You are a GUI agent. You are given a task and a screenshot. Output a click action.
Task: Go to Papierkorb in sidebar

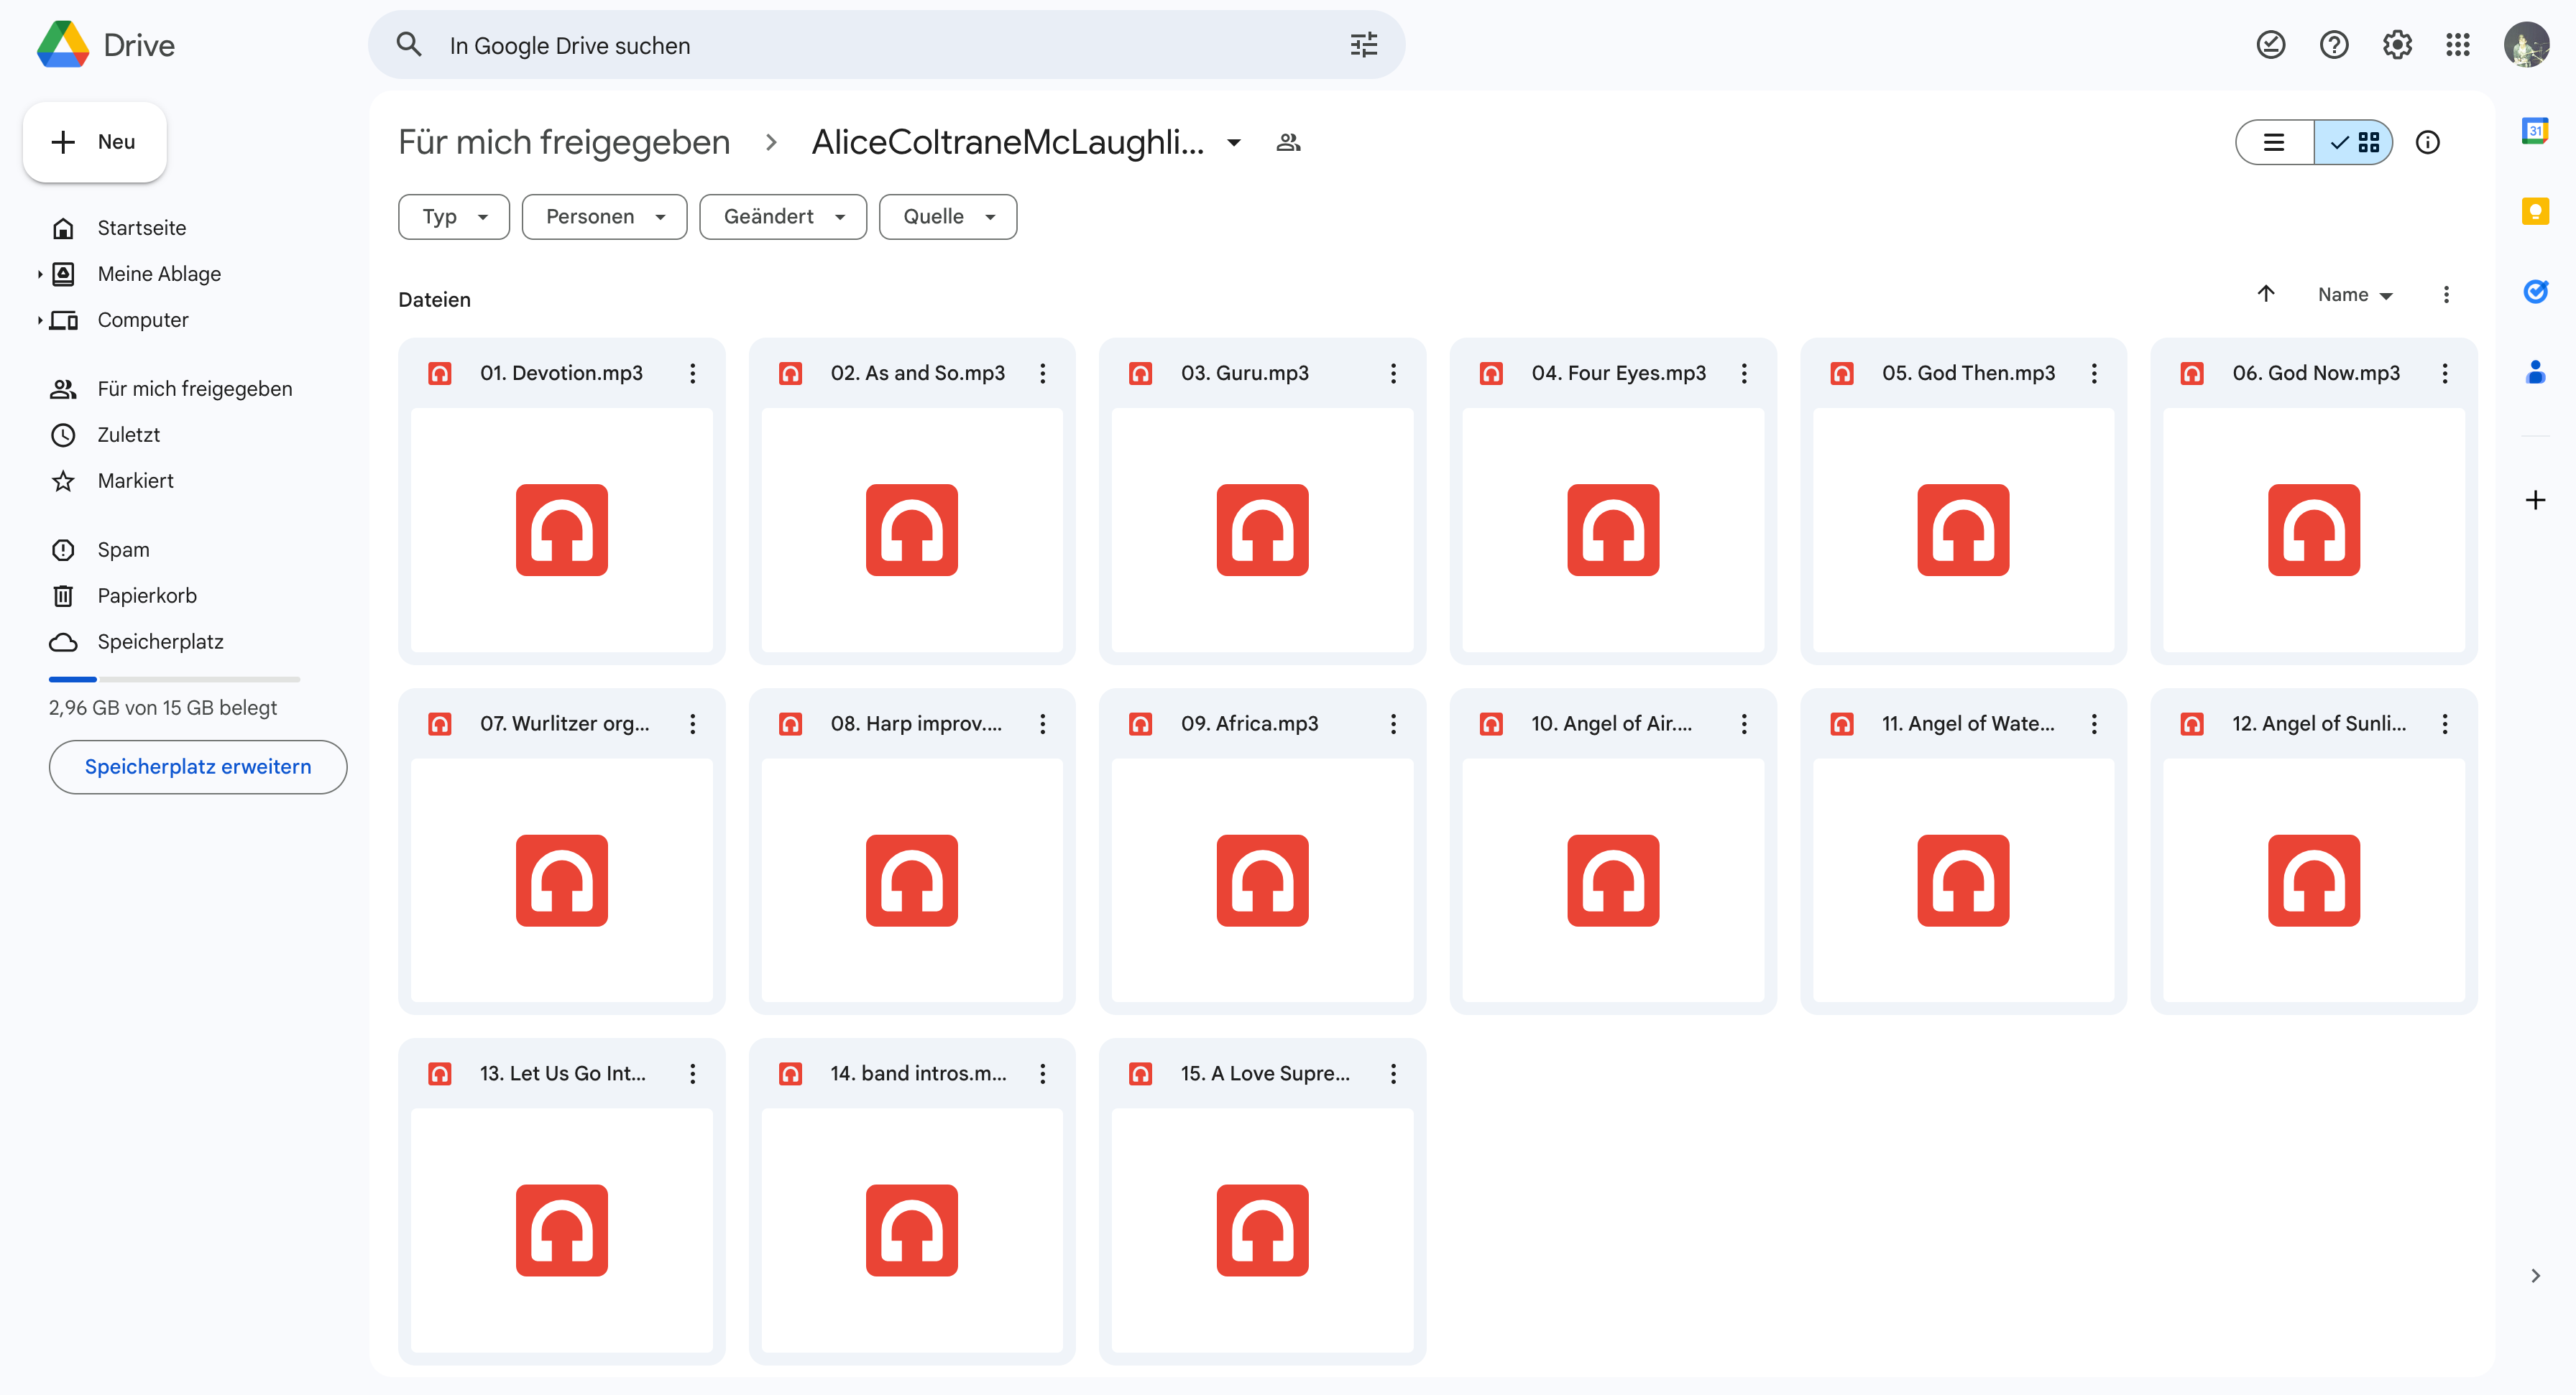click(147, 595)
